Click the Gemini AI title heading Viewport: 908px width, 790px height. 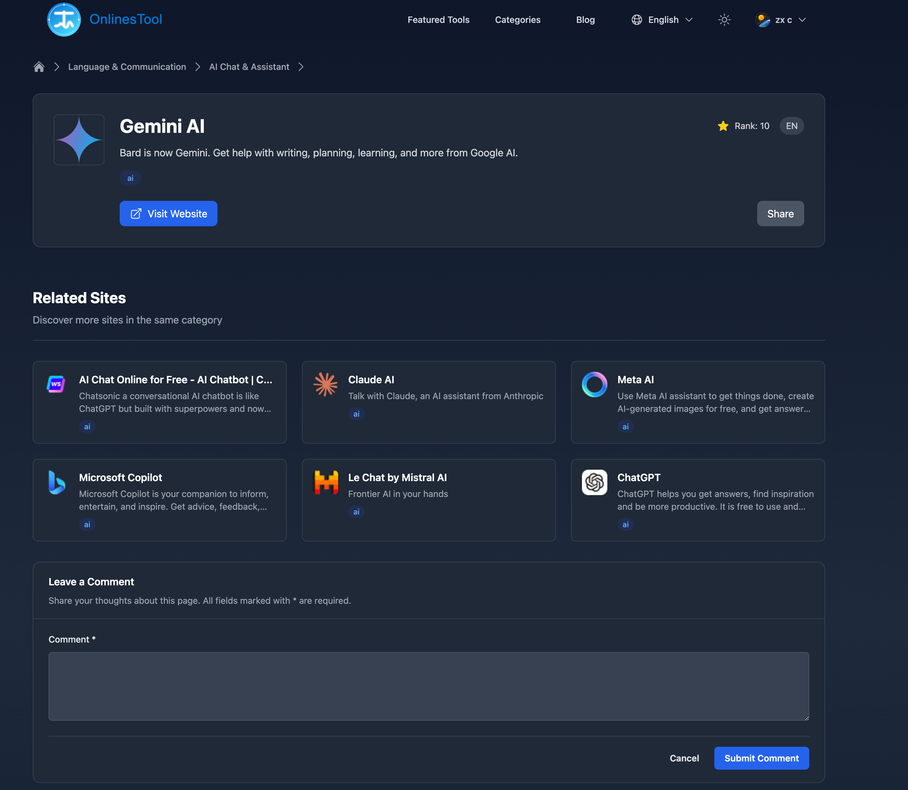pyautogui.click(x=162, y=126)
